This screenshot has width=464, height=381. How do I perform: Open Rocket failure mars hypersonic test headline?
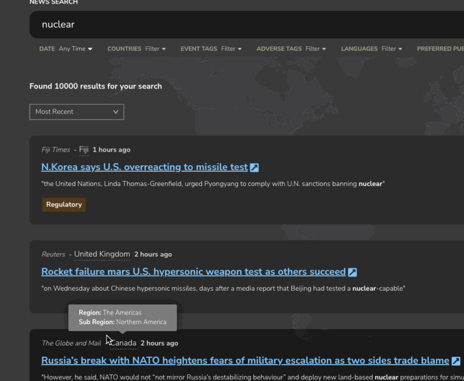click(x=193, y=272)
